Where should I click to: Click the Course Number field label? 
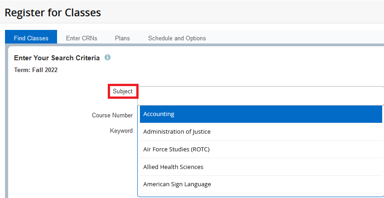[112, 115]
